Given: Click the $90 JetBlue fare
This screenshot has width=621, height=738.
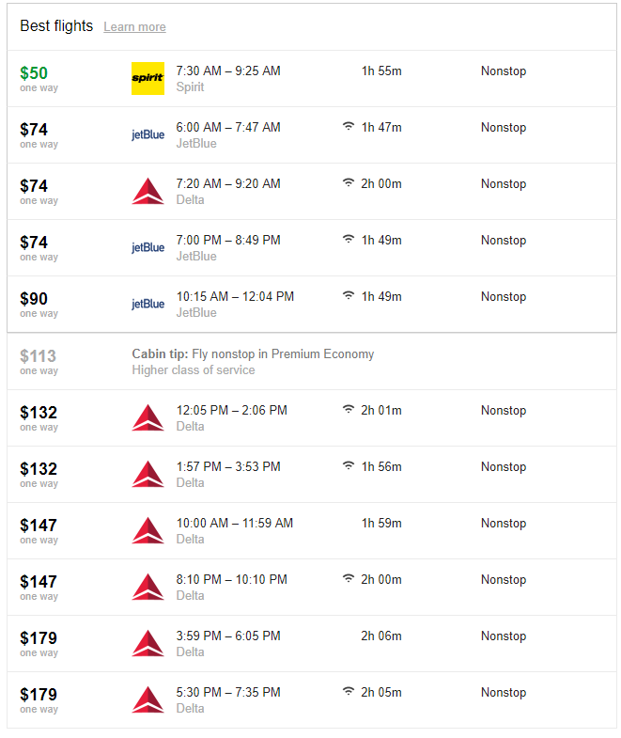Looking at the screenshot, I should tap(34, 299).
